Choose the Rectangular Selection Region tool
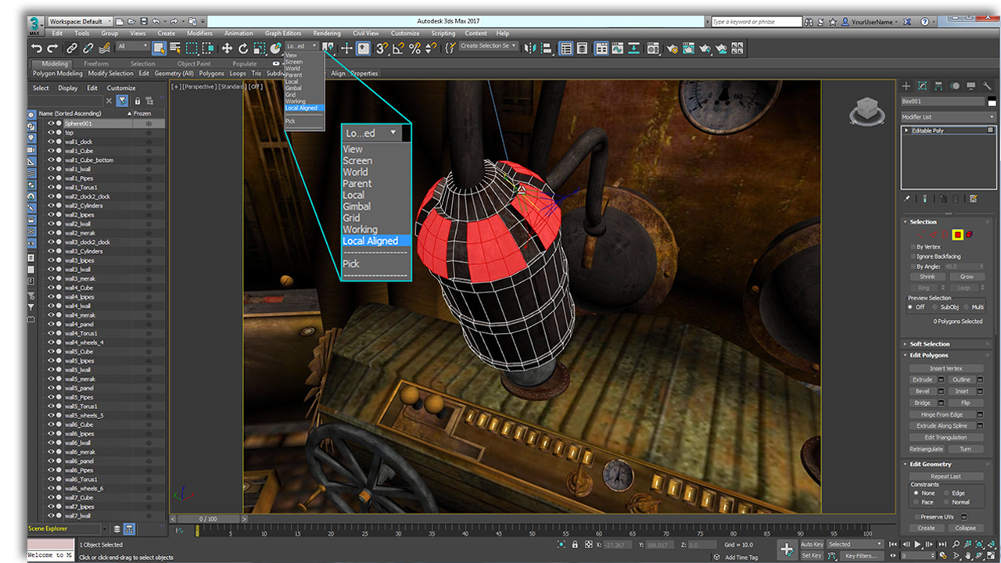The width and height of the screenshot is (1001, 563). click(x=192, y=48)
